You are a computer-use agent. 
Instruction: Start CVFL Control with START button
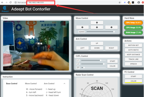coord(112,61)
